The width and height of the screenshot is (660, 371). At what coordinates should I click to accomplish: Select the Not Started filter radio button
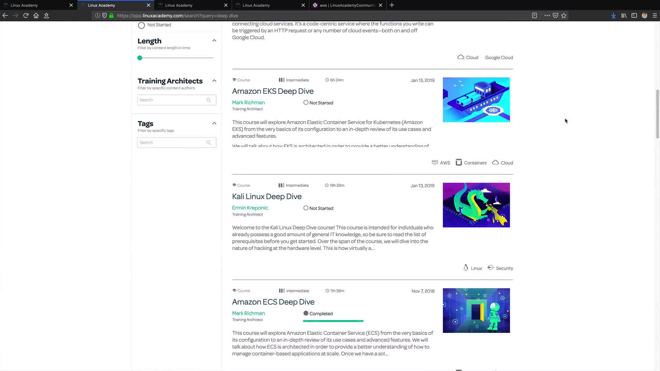(x=141, y=25)
